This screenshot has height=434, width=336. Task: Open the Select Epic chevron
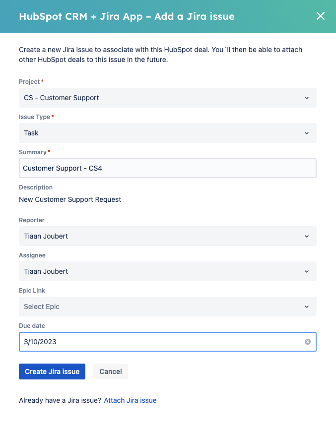click(x=307, y=307)
